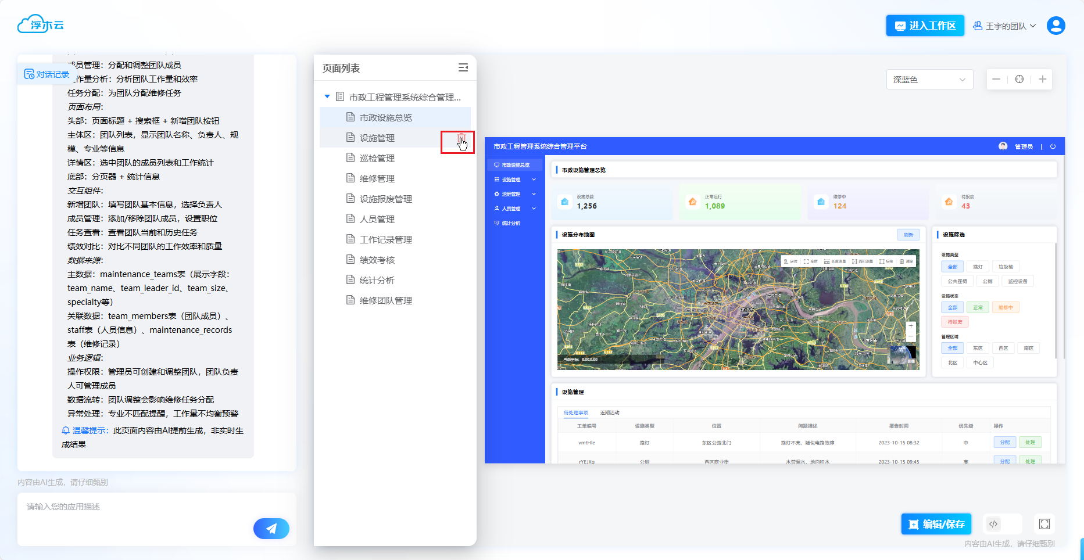This screenshot has width=1084, height=560.
Task: Click the zoom out minus icon
Action: [996, 80]
